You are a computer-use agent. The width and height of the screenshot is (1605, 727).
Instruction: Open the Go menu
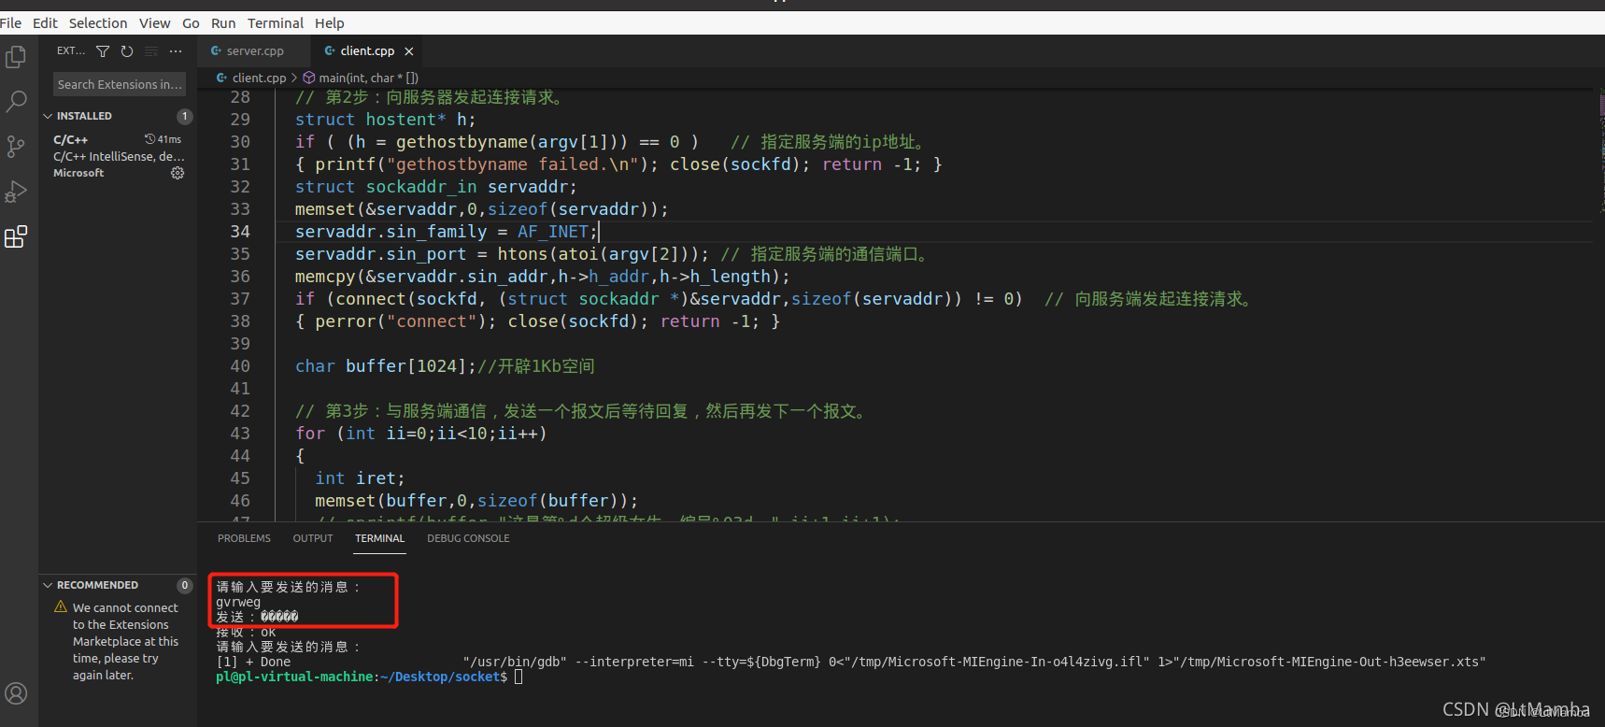tap(191, 23)
